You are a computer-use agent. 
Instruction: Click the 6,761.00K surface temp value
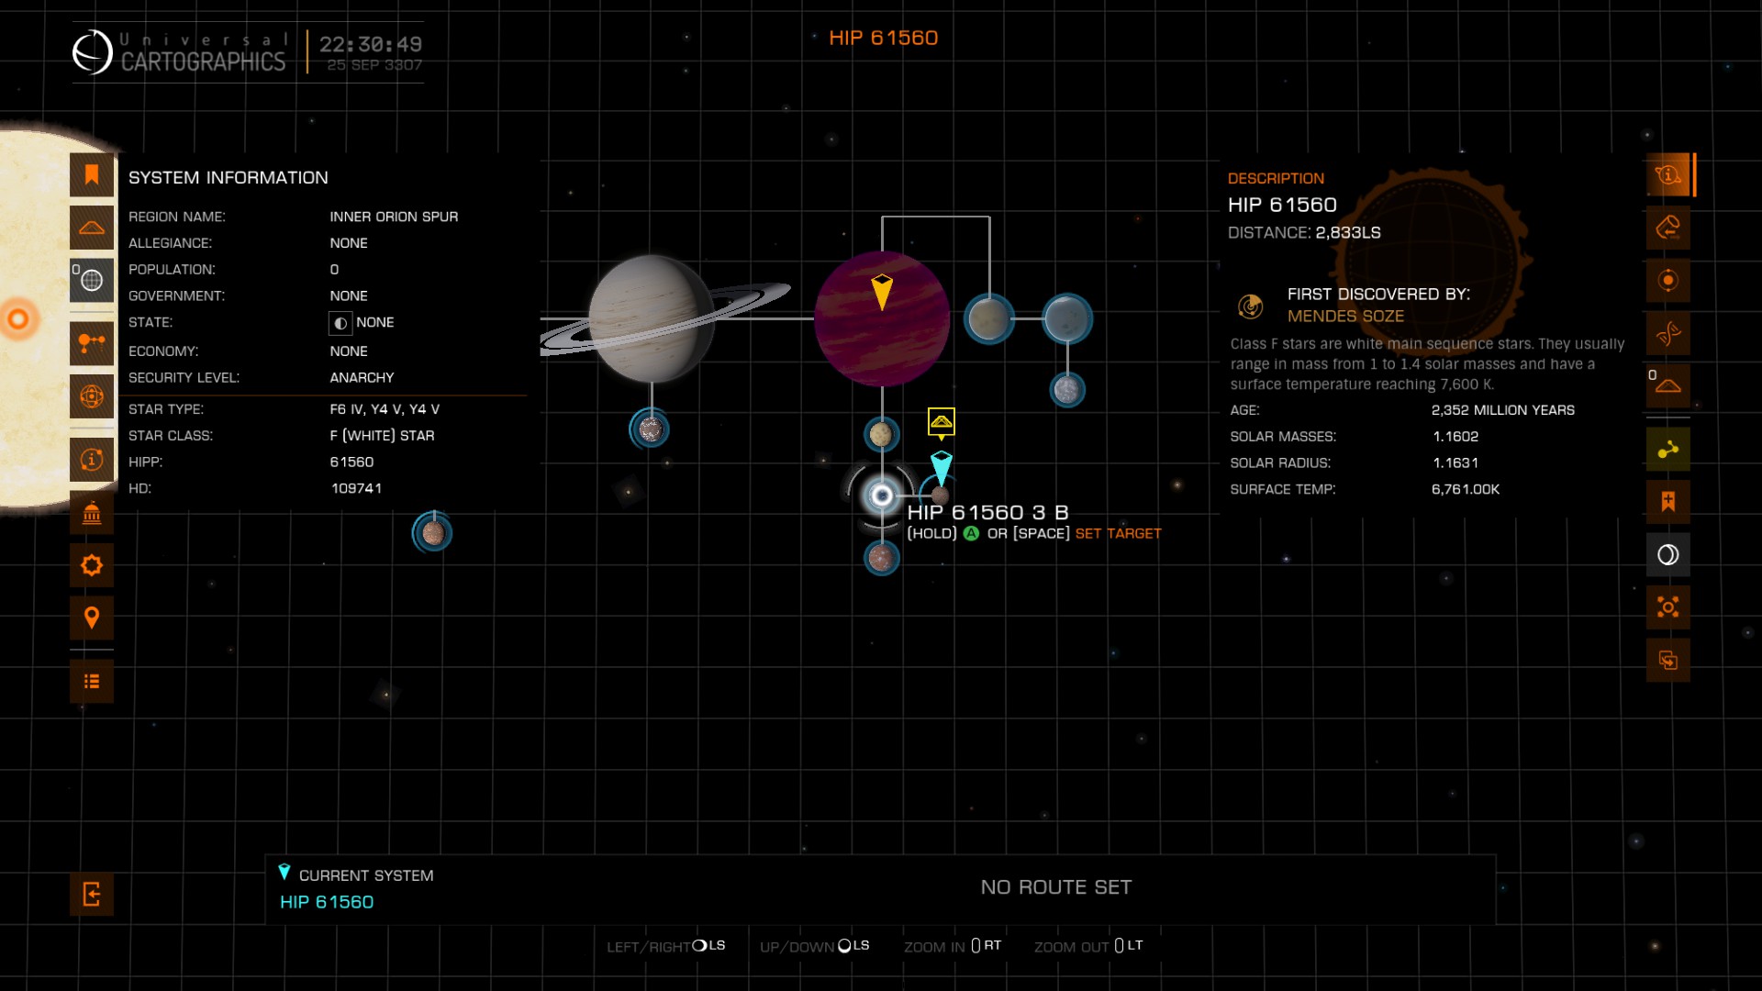click(1466, 490)
